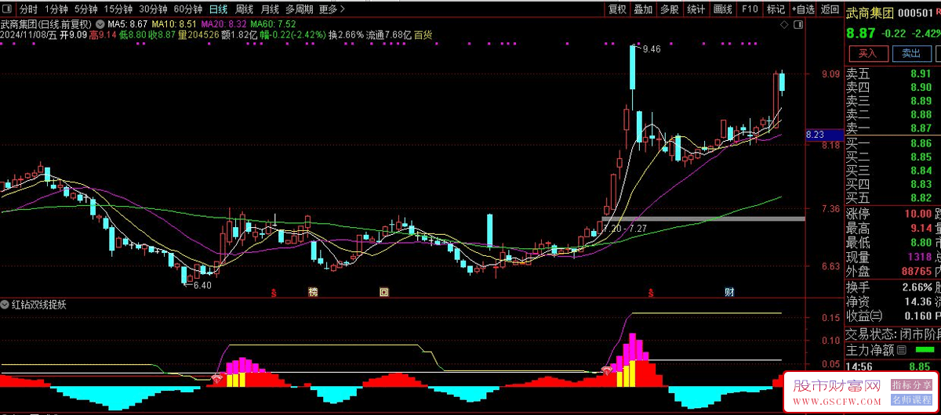Click the 榜 marker icon below chart
The width and height of the screenshot is (941, 415).
pyautogui.click(x=314, y=293)
